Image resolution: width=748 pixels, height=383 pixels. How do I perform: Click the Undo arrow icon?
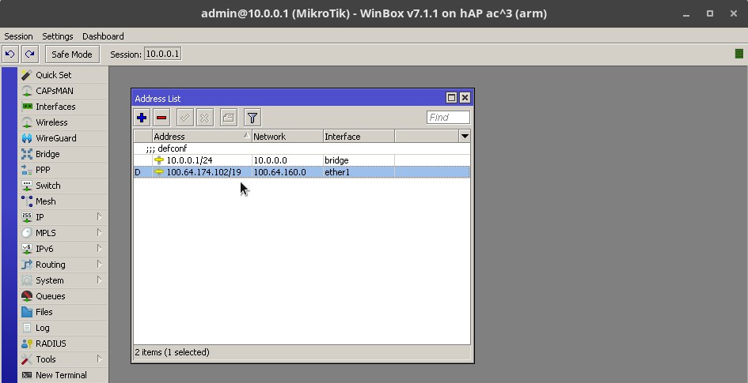10,54
